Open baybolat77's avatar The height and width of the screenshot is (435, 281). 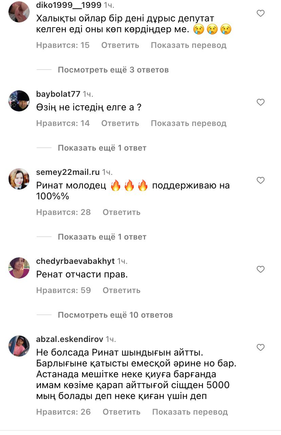[x=19, y=101]
